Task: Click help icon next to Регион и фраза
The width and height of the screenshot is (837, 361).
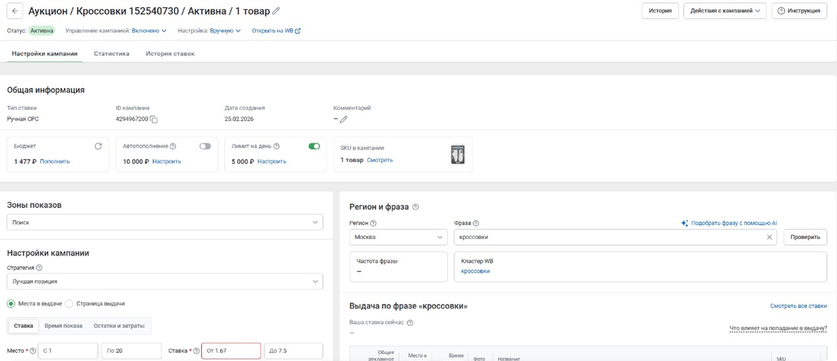Action: [x=415, y=207]
